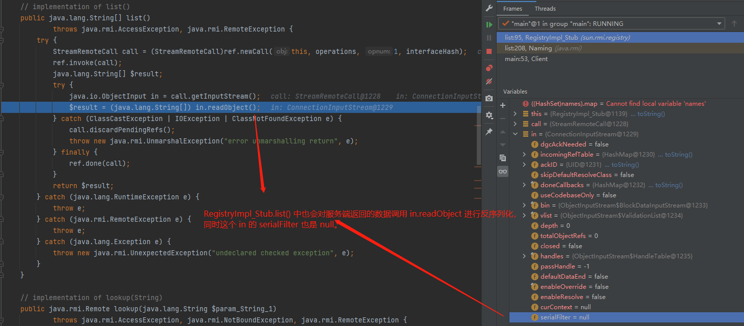The width and height of the screenshot is (744, 326).
Task: Select the enableOverride = false row
Action: (x=626, y=287)
